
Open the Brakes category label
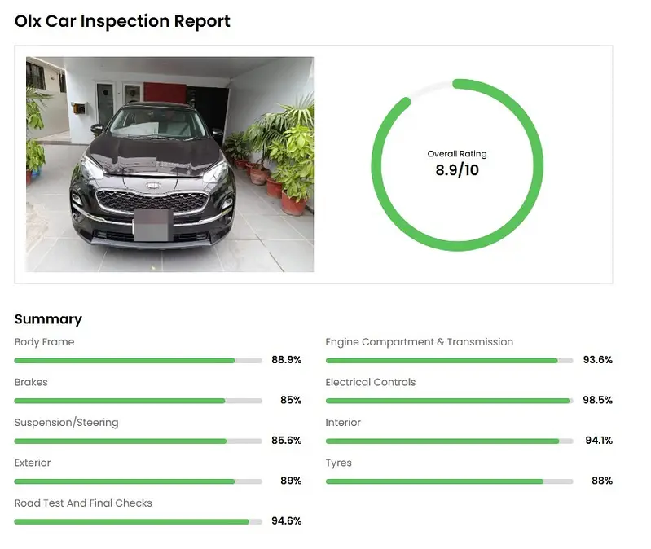pos(31,382)
